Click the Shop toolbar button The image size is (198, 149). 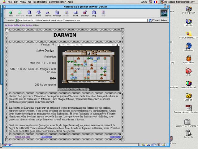[94, 13]
